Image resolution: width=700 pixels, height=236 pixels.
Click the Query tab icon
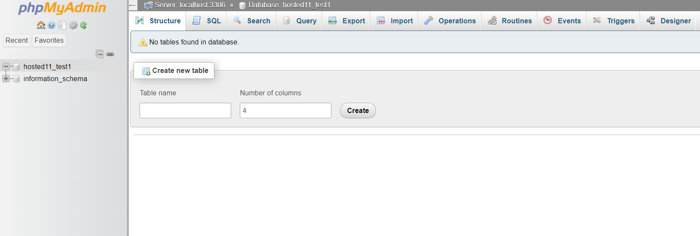[286, 20]
